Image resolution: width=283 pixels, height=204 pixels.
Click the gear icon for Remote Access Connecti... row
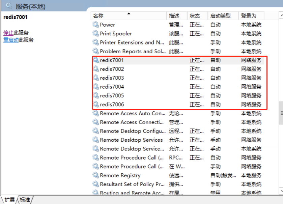pyautogui.click(x=96, y=122)
